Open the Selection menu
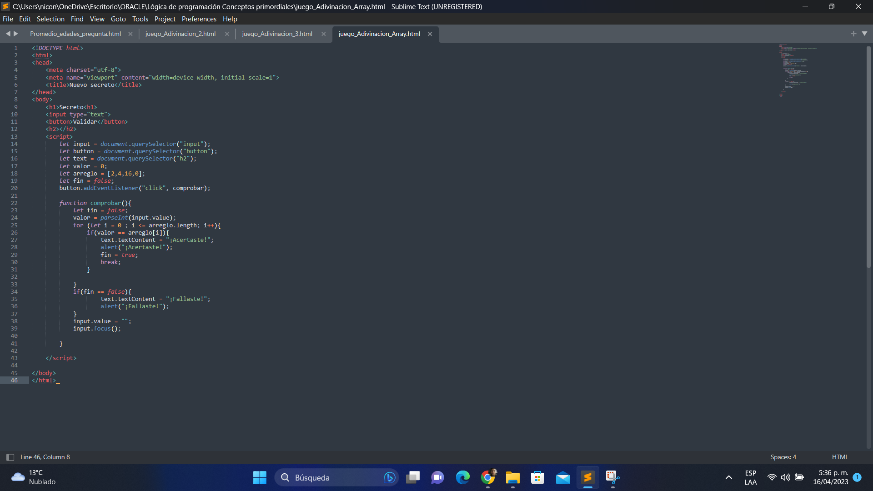The height and width of the screenshot is (491, 873). pos(50,19)
